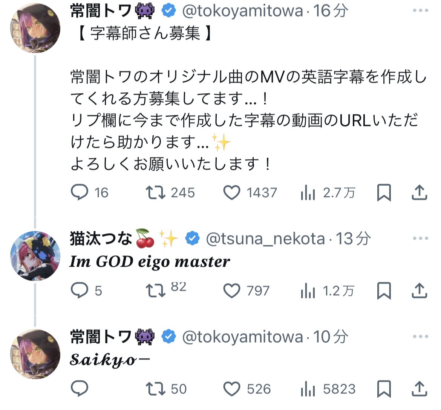Like the 'Saikyo' tweet with 526 likes
The height and width of the screenshot is (410, 441).
tap(232, 389)
